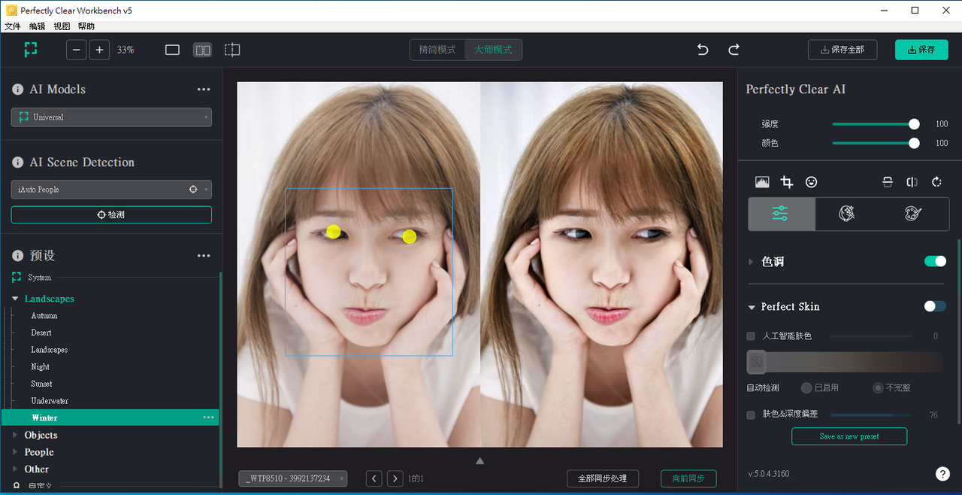Open the _WTP8510 file dropdown
Viewport: 962px width, 495px height.
(x=293, y=478)
